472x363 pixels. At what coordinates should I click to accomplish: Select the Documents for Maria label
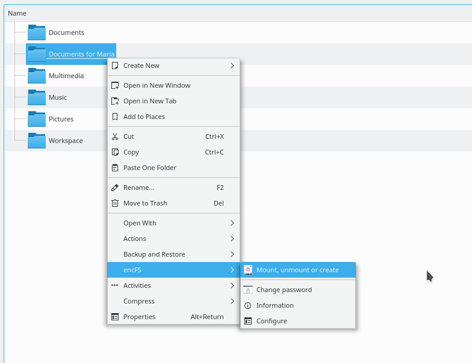82,54
